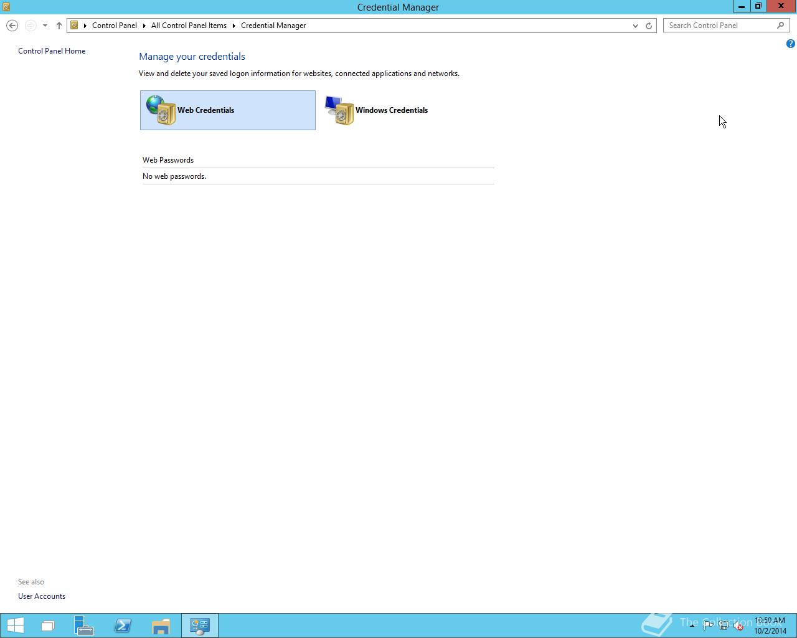Click the network tray icon
797x638 pixels.
coord(723,626)
